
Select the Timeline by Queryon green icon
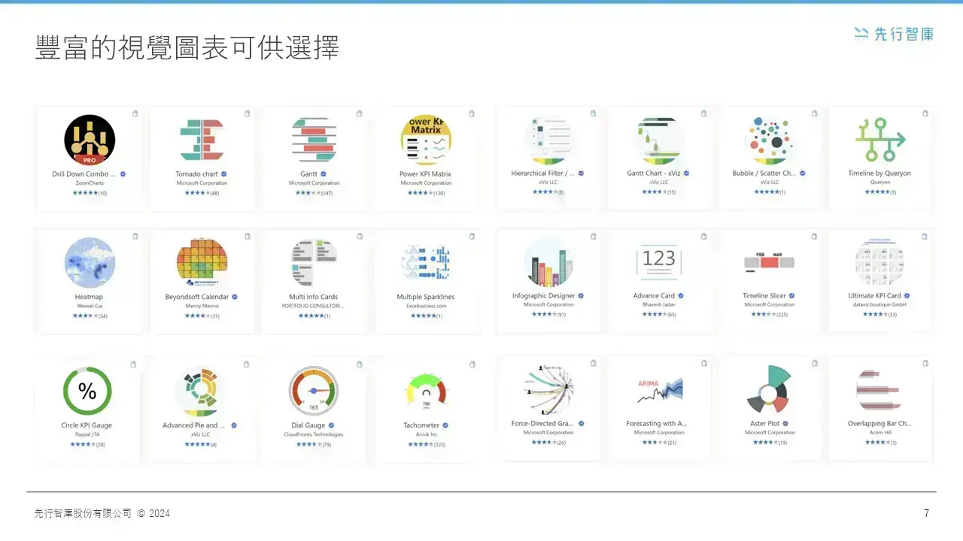click(880, 139)
